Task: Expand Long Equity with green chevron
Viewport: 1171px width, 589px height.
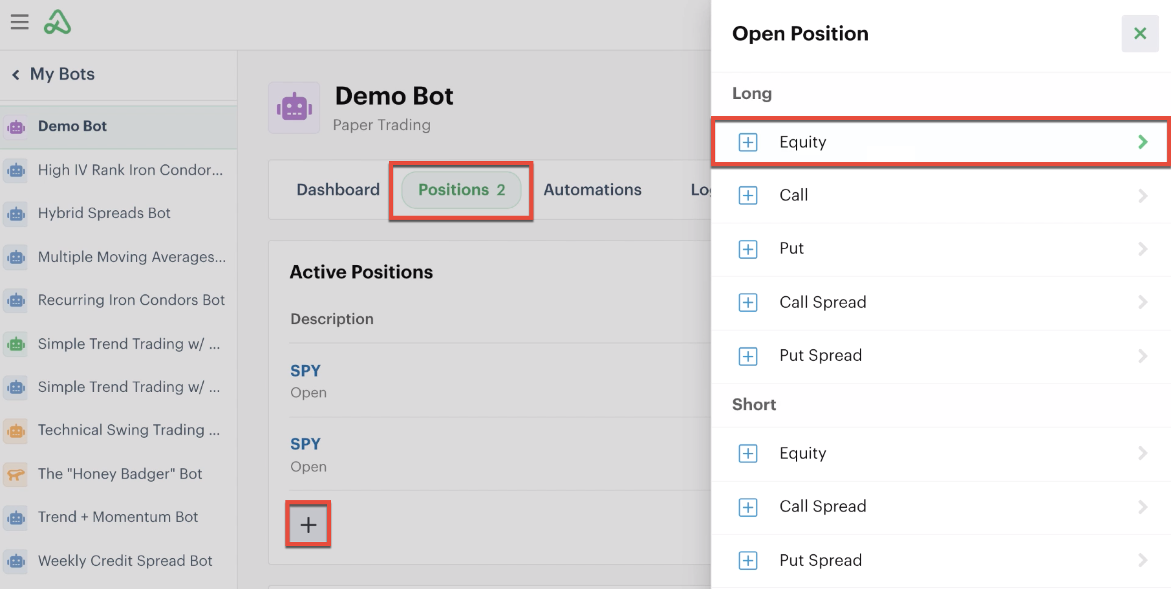Action: 1143,142
